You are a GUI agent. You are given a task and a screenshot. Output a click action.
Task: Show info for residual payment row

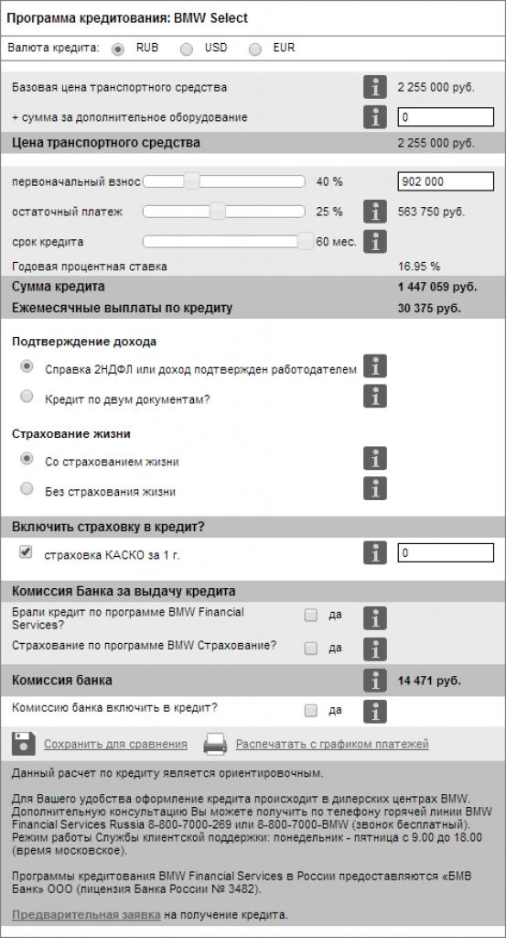(375, 212)
